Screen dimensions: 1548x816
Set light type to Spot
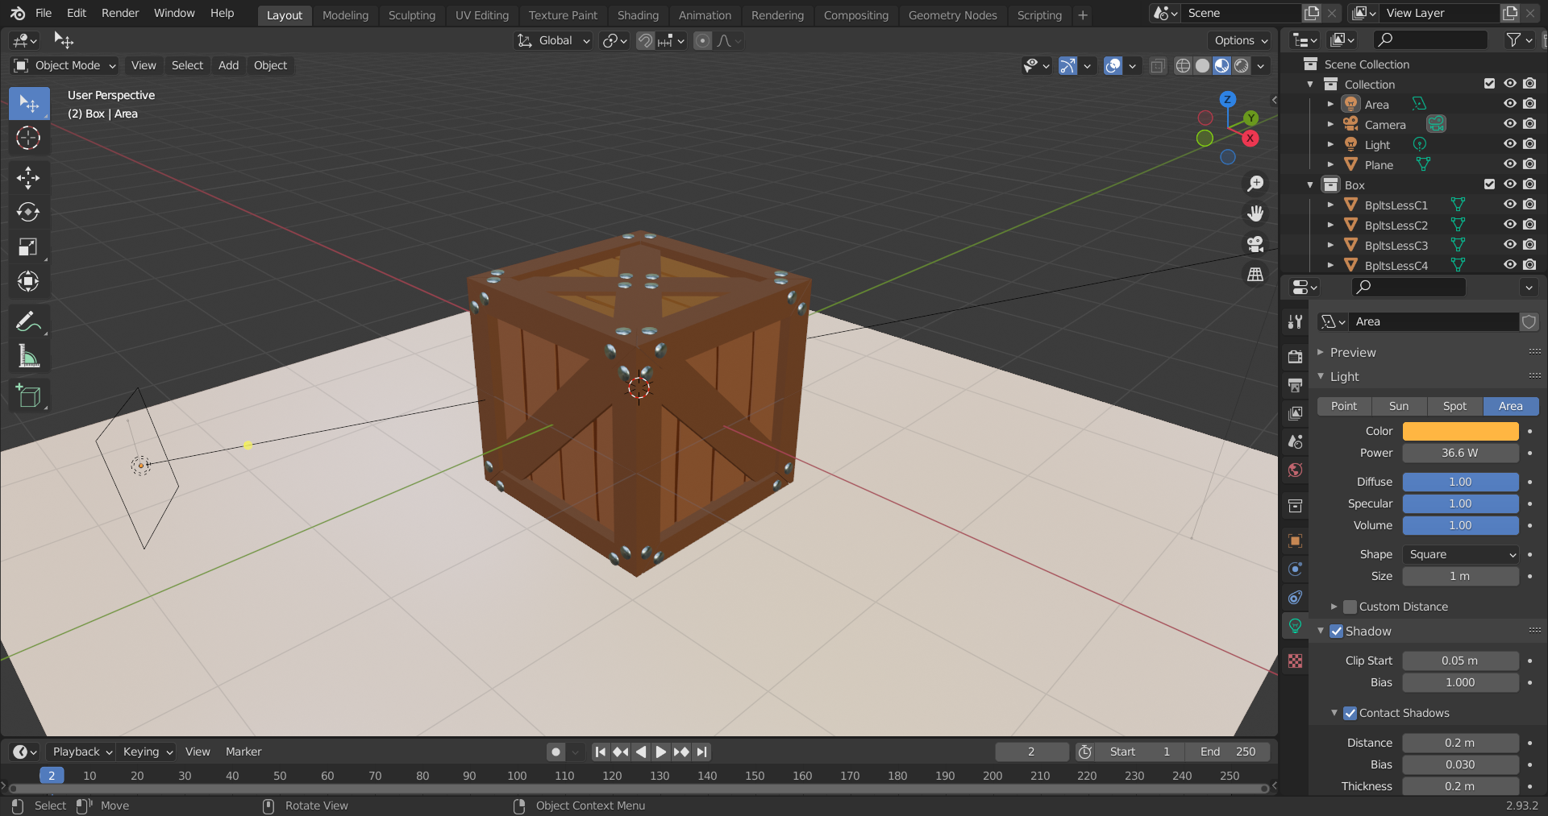point(1454,406)
